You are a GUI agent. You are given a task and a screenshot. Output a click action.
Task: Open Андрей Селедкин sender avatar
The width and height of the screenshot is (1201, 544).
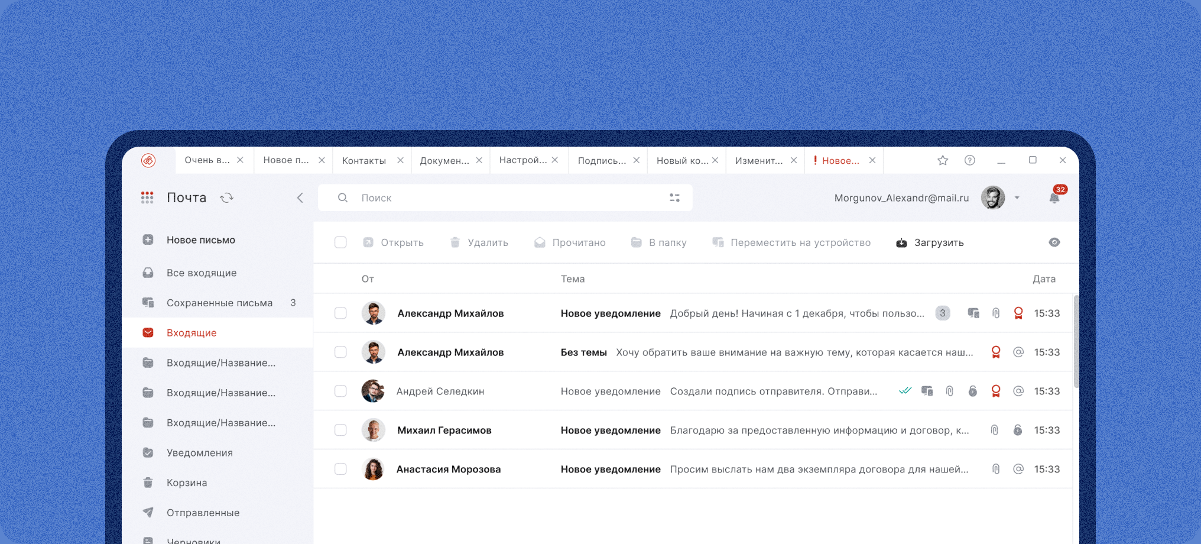coord(373,391)
